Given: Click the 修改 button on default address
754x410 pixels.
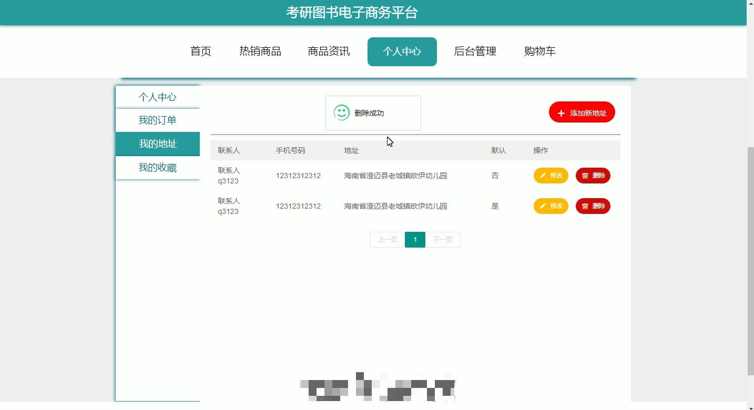Looking at the screenshot, I should click(551, 206).
